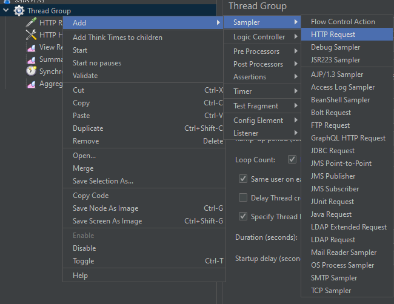The image size is (394, 304).
Task: Select OS Process Sampler
Action: point(347,265)
